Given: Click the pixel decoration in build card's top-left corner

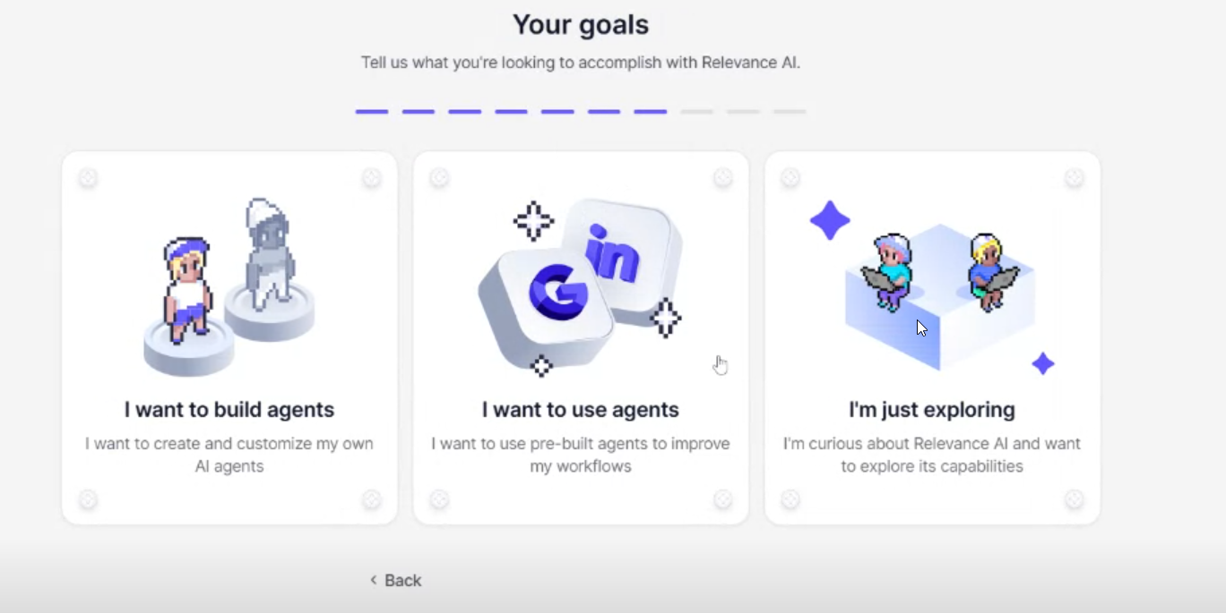Looking at the screenshot, I should 87,178.
